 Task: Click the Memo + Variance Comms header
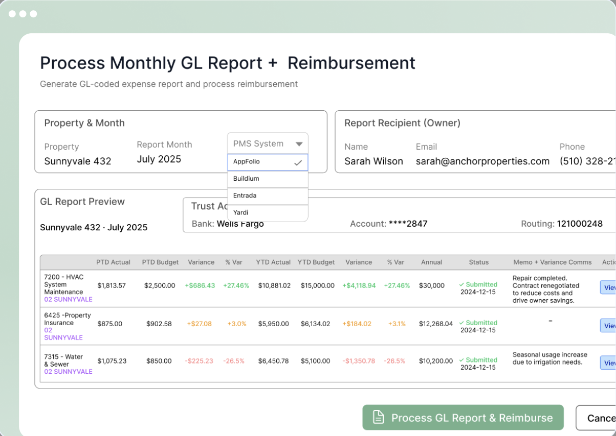(553, 262)
